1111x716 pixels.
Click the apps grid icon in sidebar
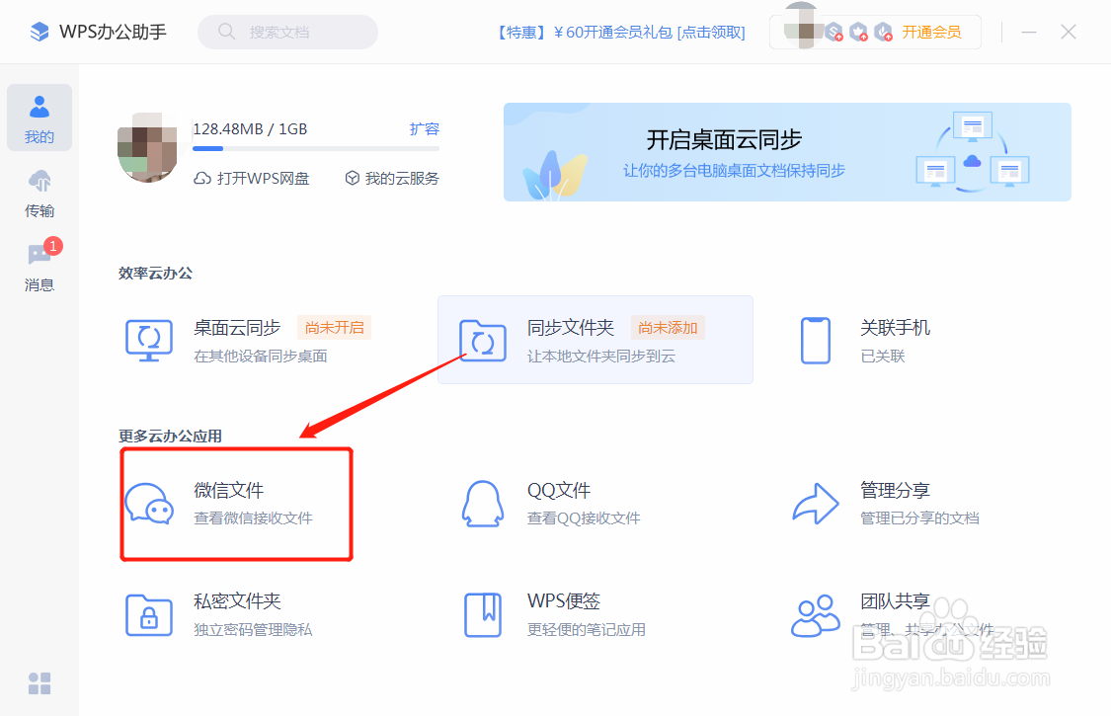click(40, 683)
